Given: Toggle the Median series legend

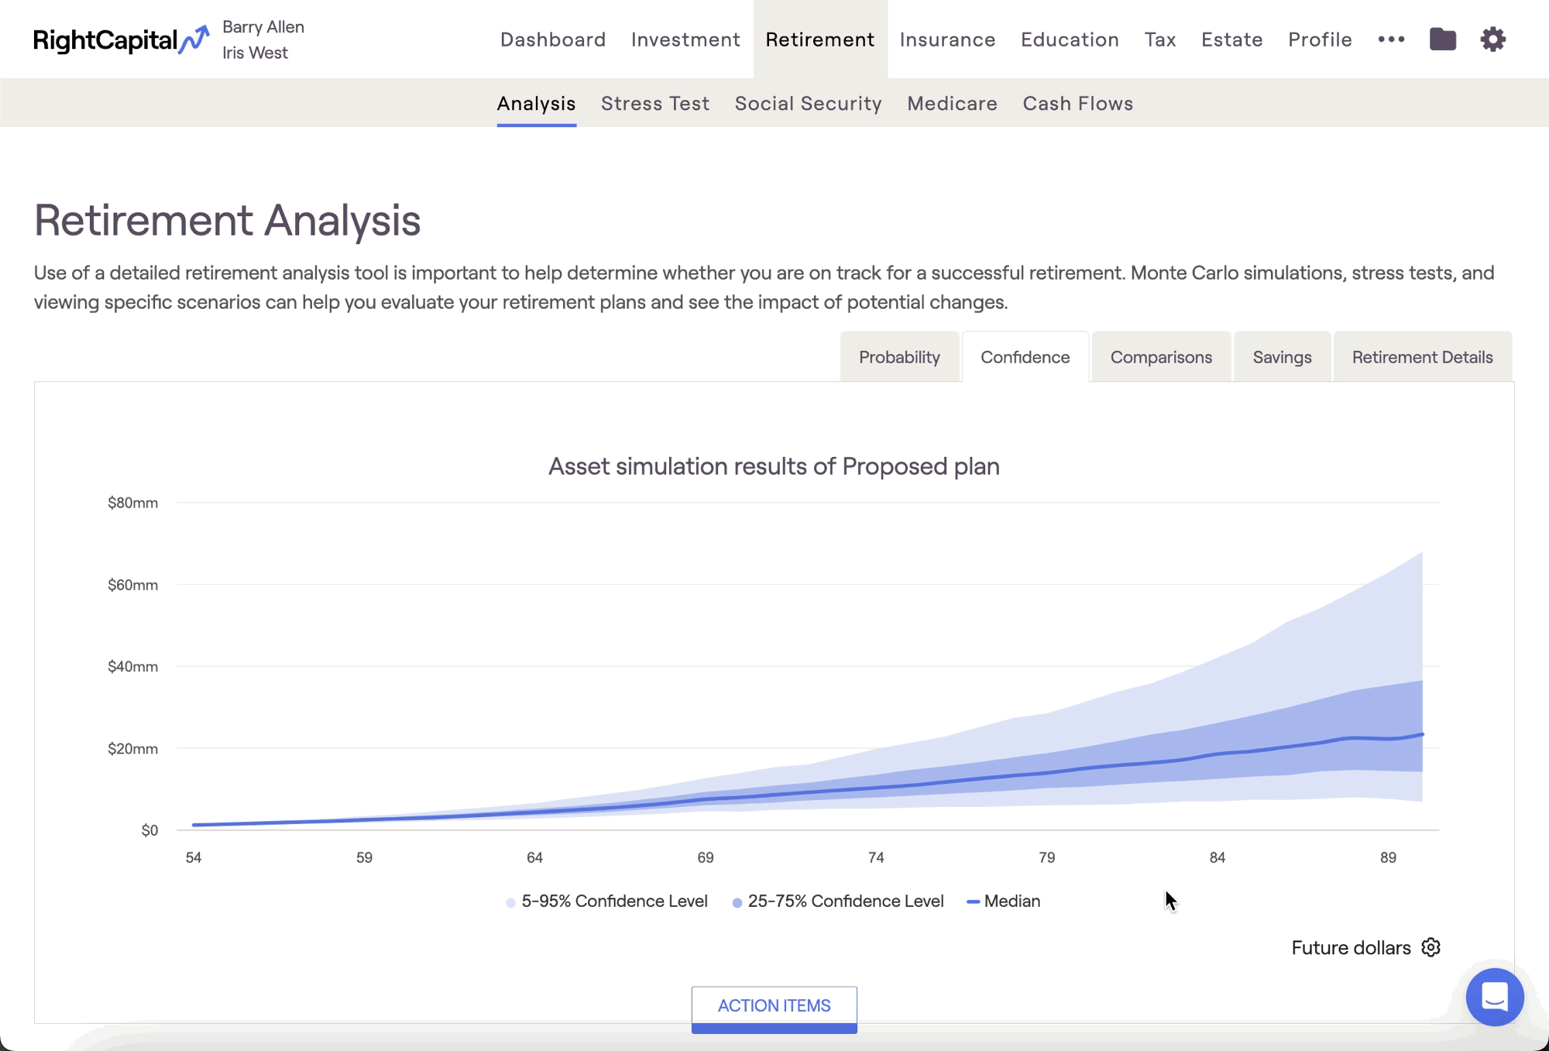Looking at the screenshot, I should (x=1004, y=901).
